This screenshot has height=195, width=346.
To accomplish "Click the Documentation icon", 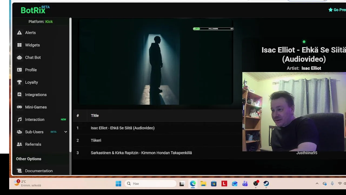I will coord(19,171).
